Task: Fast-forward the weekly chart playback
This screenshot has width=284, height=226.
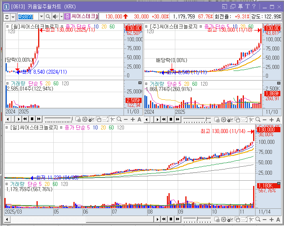Action: tap(178, 119)
